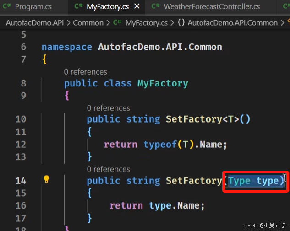Click the SetFactory method name on line 14
This screenshot has width=290, height=231.
pyautogui.click(x=194, y=181)
